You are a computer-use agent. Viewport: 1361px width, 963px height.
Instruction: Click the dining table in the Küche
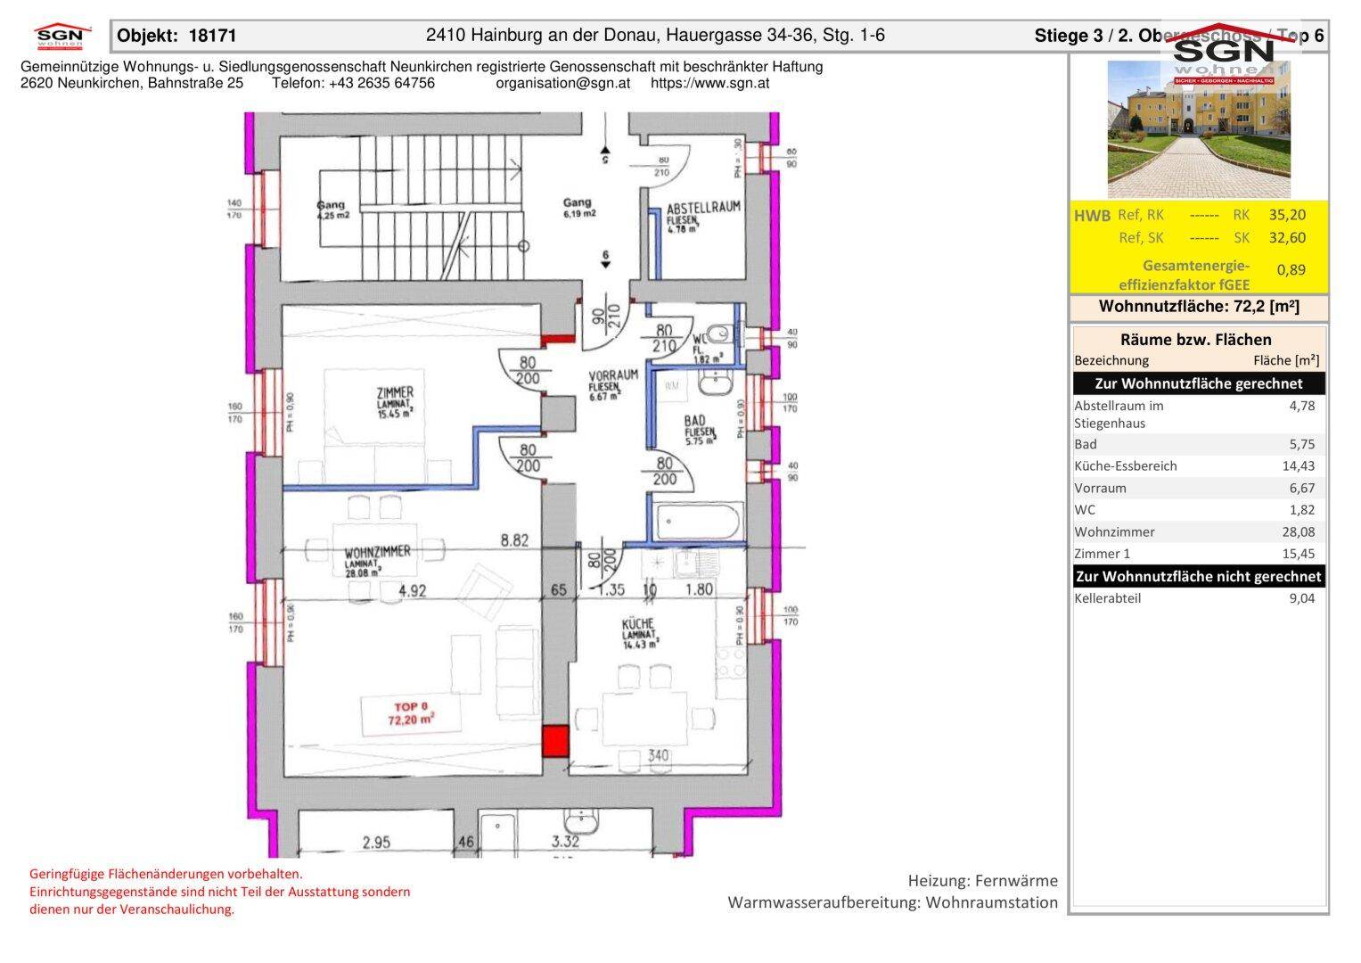(x=644, y=719)
